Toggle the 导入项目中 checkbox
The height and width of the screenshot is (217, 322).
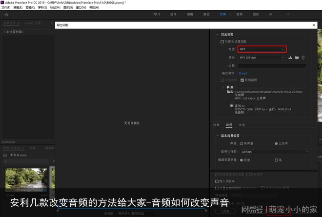(217, 181)
